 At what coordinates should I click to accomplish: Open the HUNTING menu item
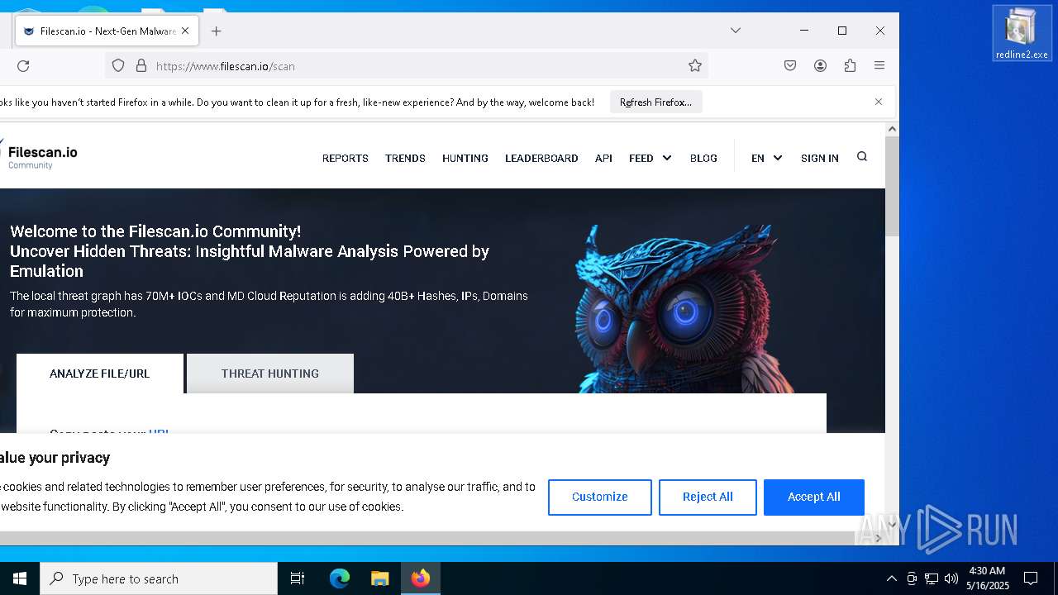pyautogui.click(x=465, y=158)
